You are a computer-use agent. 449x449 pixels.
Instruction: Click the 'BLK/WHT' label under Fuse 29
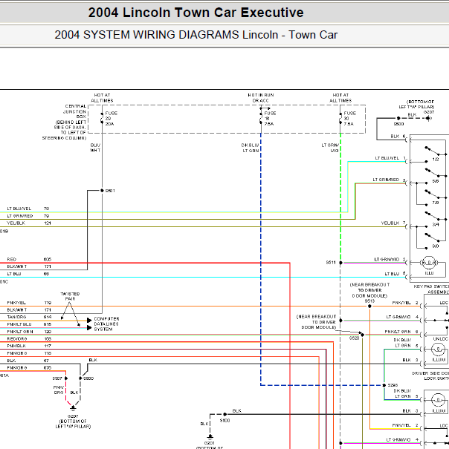pos(95,148)
